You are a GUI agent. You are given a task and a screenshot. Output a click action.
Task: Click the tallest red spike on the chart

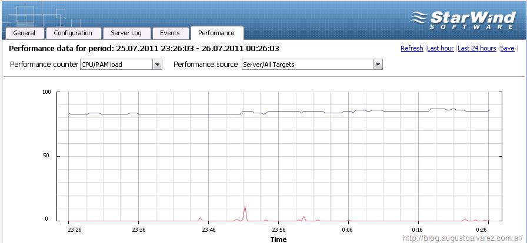pyautogui.click(x=245, y=208)
